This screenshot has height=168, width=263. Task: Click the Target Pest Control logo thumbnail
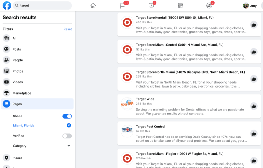coord(127,131)
